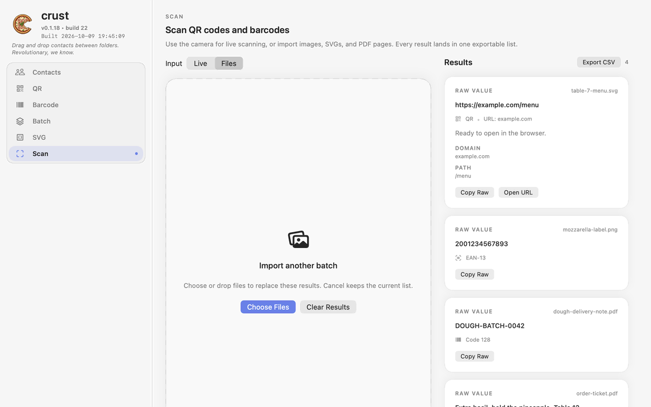
Task: Click the /menu path value
Action: click(463, 176)
